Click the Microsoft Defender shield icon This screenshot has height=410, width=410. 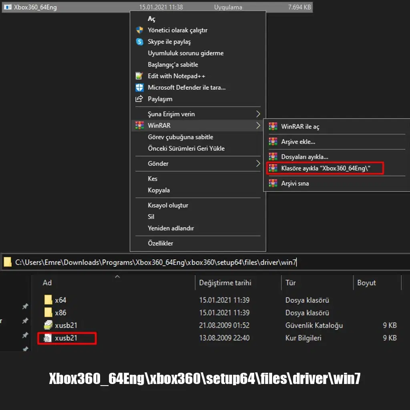[139, 87]
